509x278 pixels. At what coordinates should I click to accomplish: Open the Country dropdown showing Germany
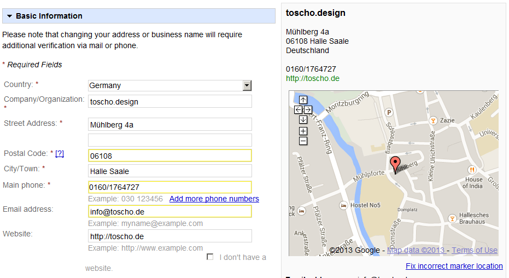click(x=170, y=85)
